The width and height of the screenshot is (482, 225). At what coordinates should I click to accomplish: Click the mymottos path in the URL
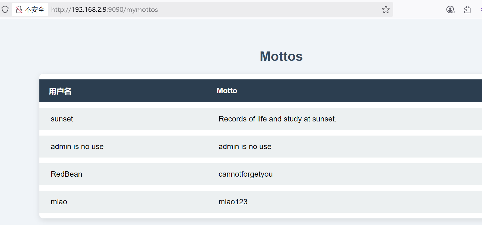tap(142, 10)
